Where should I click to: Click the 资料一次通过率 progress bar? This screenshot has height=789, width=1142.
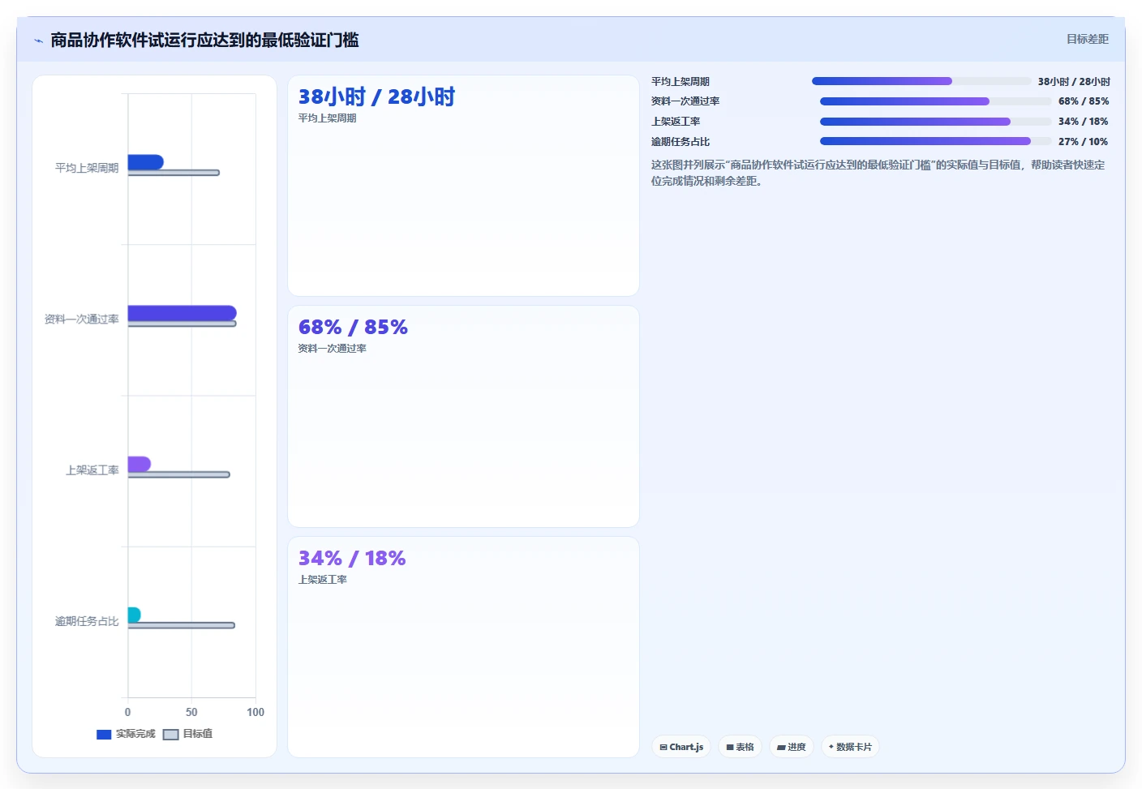point(936,101)
